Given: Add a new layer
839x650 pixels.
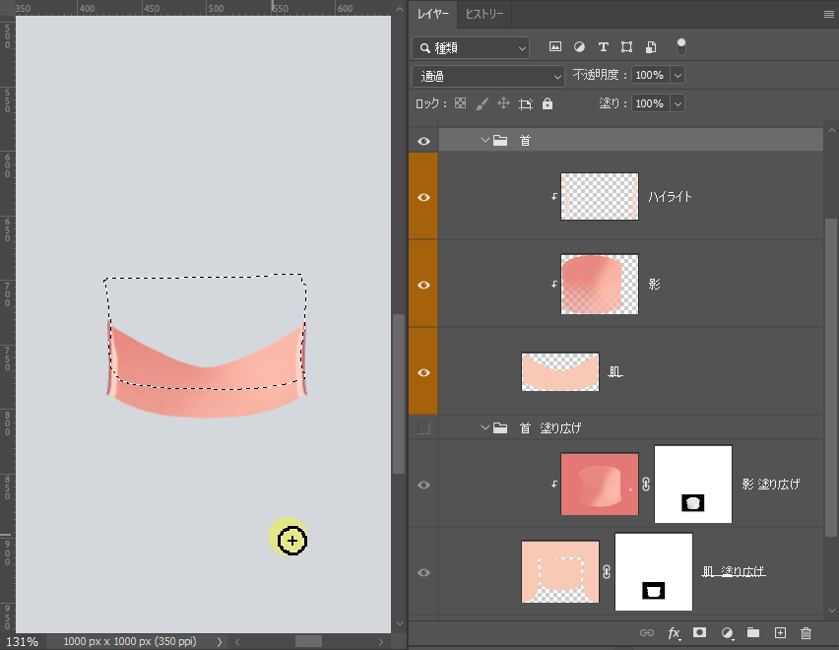Looking at the screenshot, I should pos(780,632).
